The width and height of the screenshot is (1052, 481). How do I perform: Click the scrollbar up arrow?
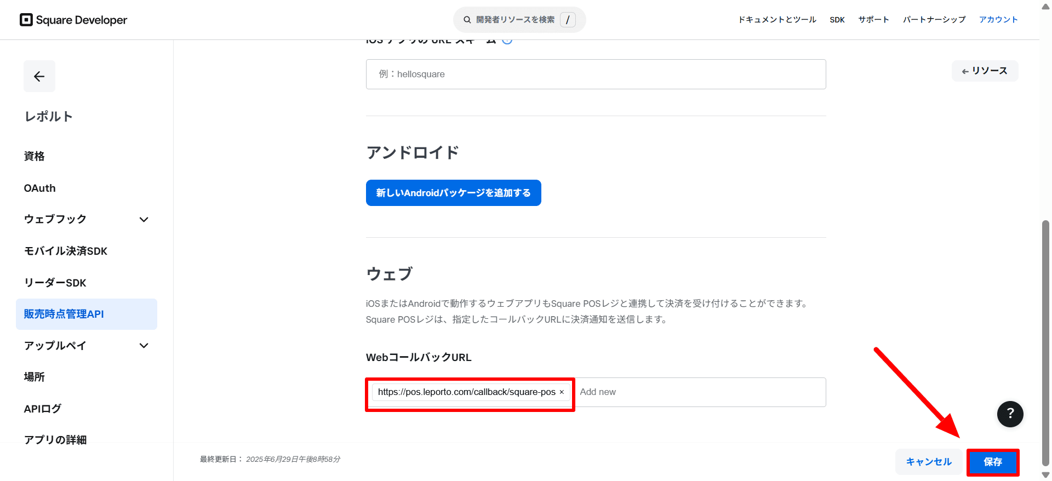point(1045,6)
